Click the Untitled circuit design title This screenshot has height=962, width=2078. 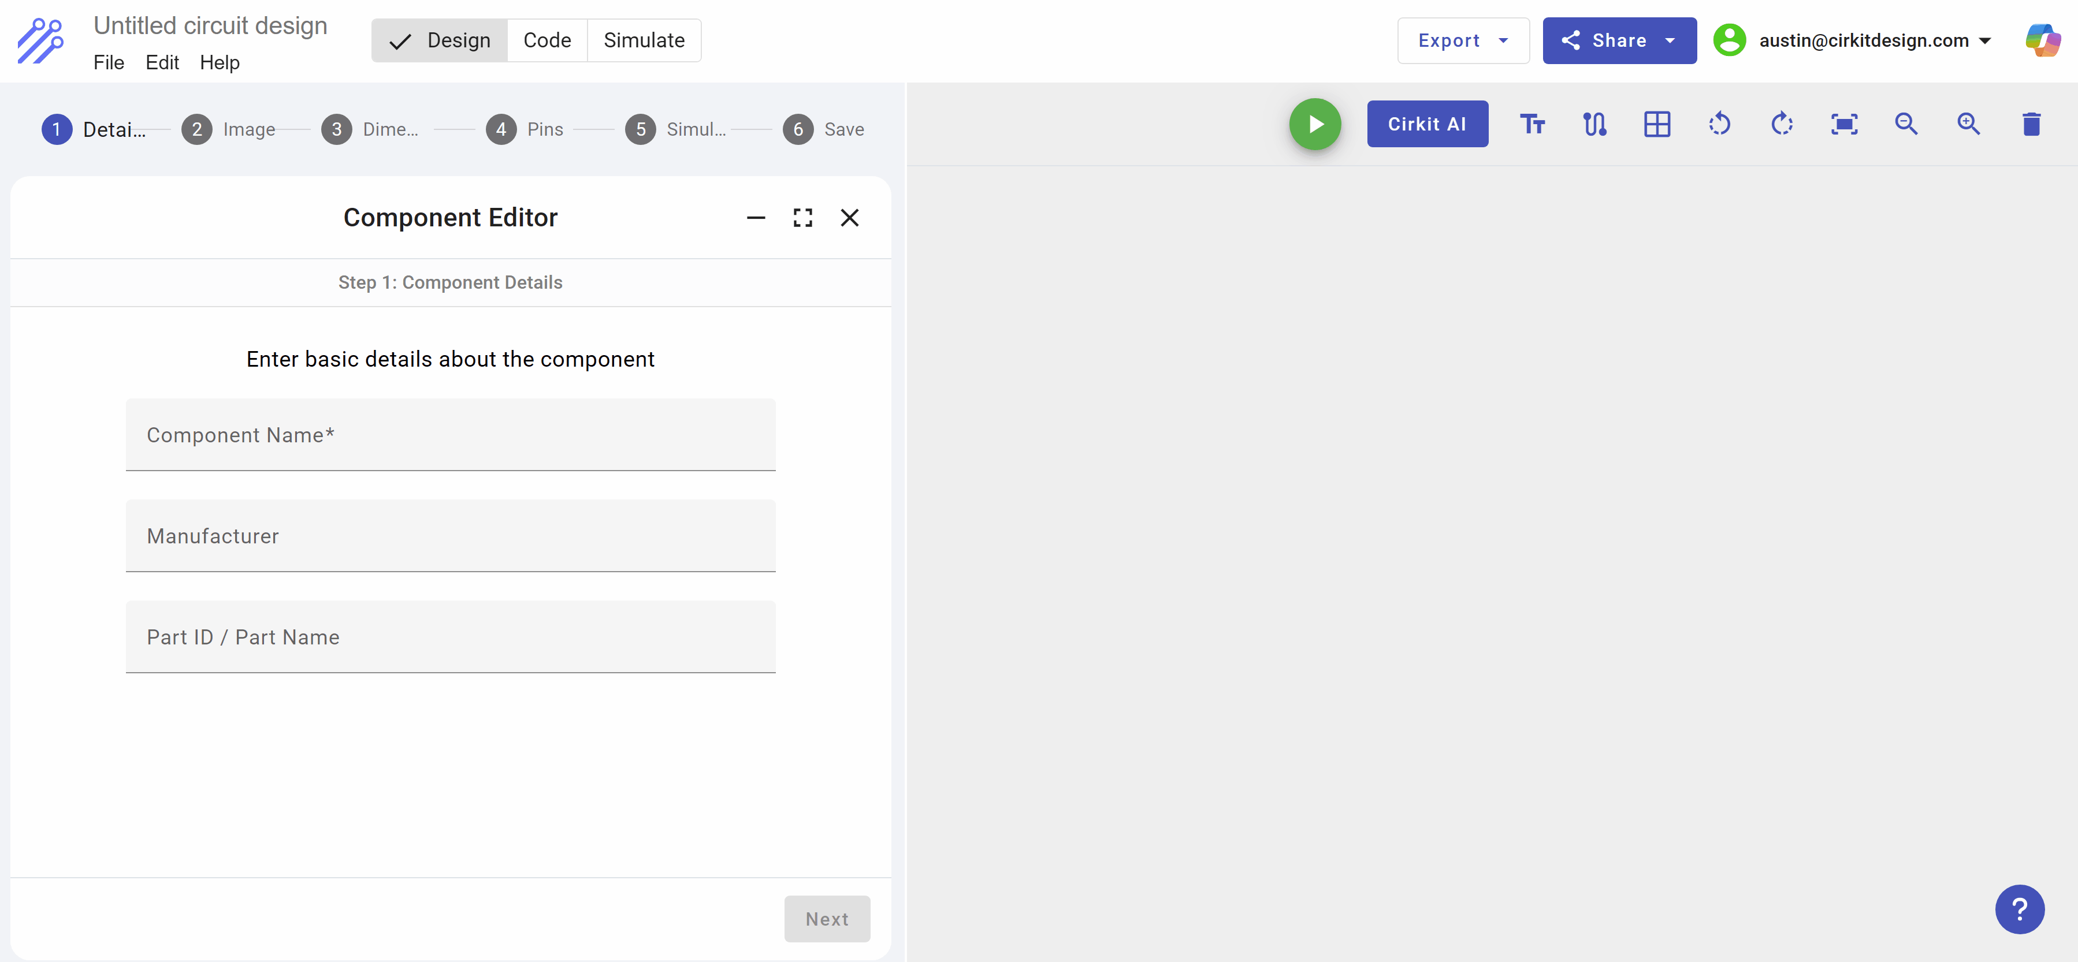click(x=210, y=26)
